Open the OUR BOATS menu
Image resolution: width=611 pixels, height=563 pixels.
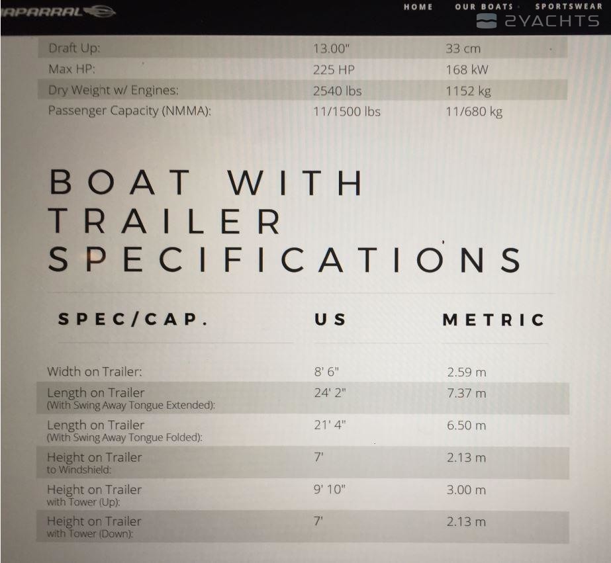pyautogui.click(x=484, y=7)
